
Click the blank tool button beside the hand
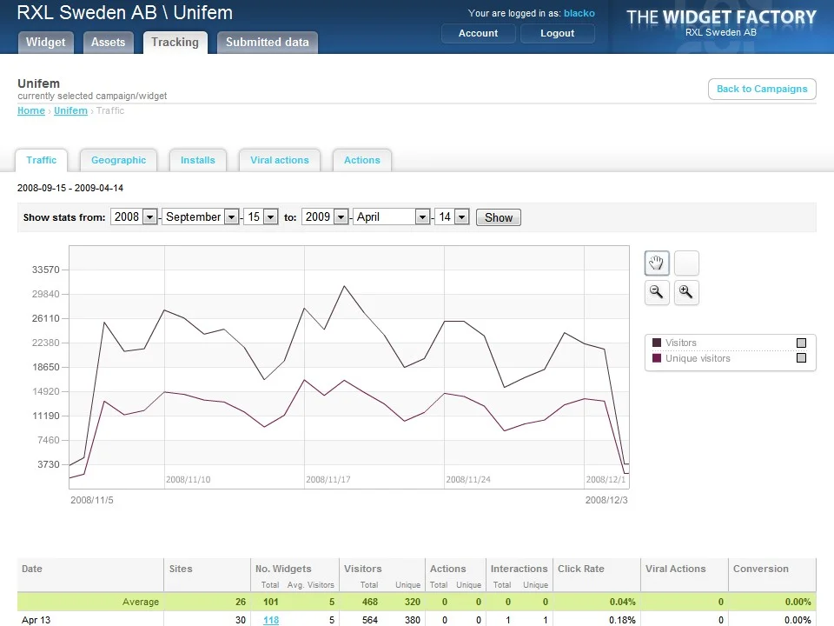pyautogui.click(x=686, y=263)
